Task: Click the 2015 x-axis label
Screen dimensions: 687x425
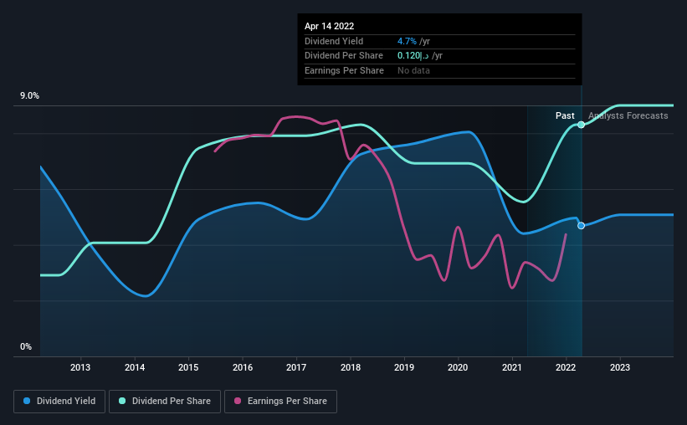Action: (188, 367)
